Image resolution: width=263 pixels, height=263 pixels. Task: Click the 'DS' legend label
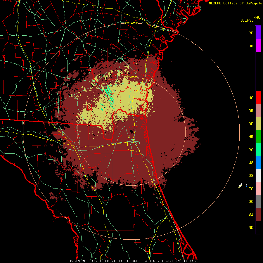[251, 176]
